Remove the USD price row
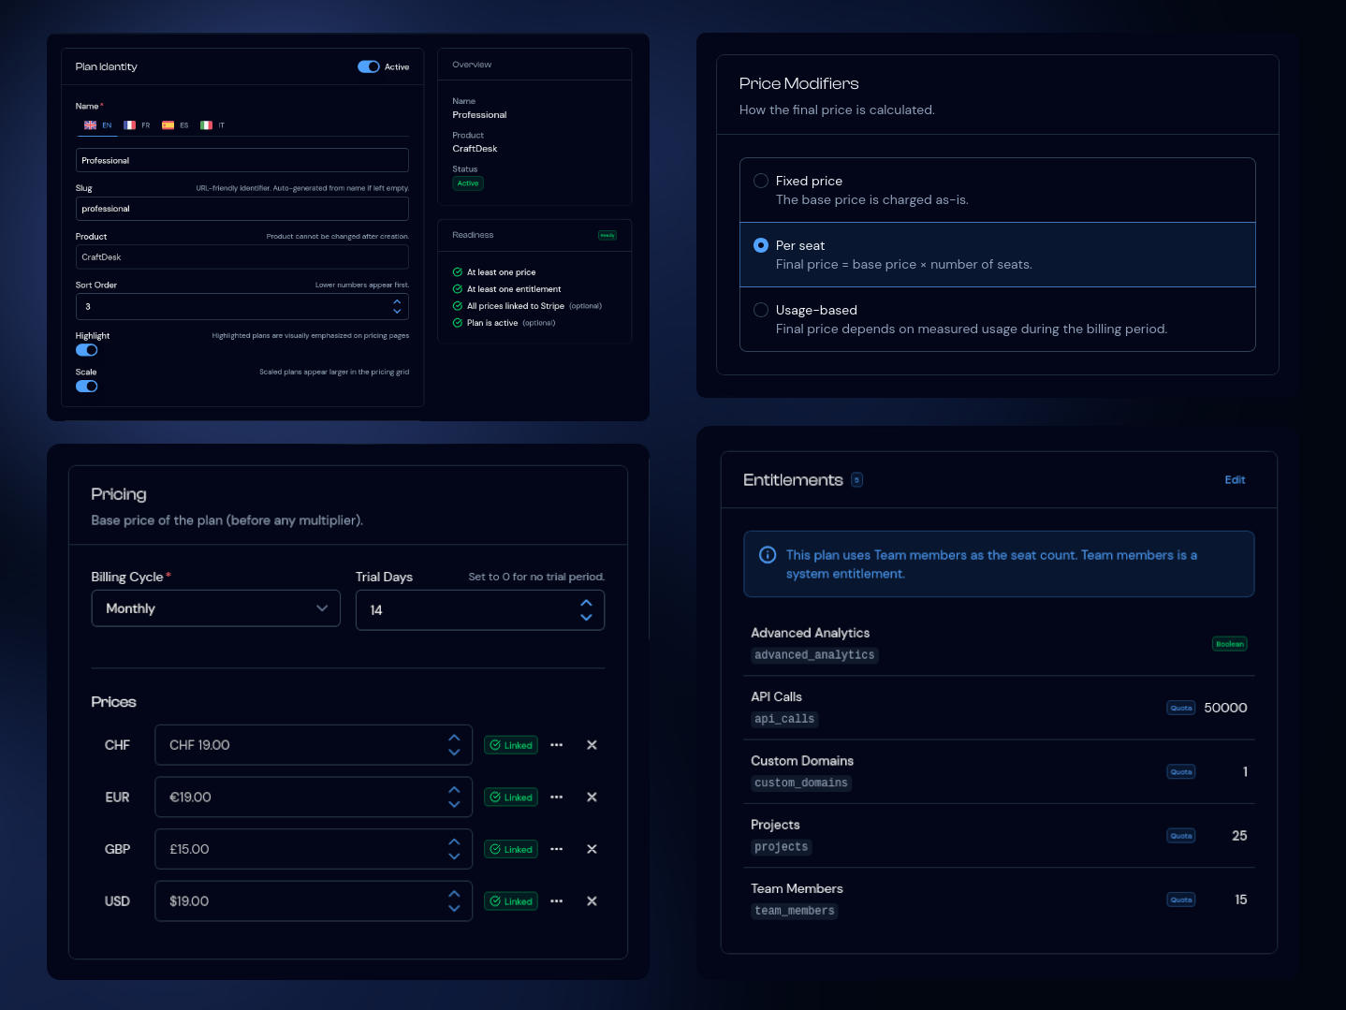1346x1010 pixels. coord(592,901)
